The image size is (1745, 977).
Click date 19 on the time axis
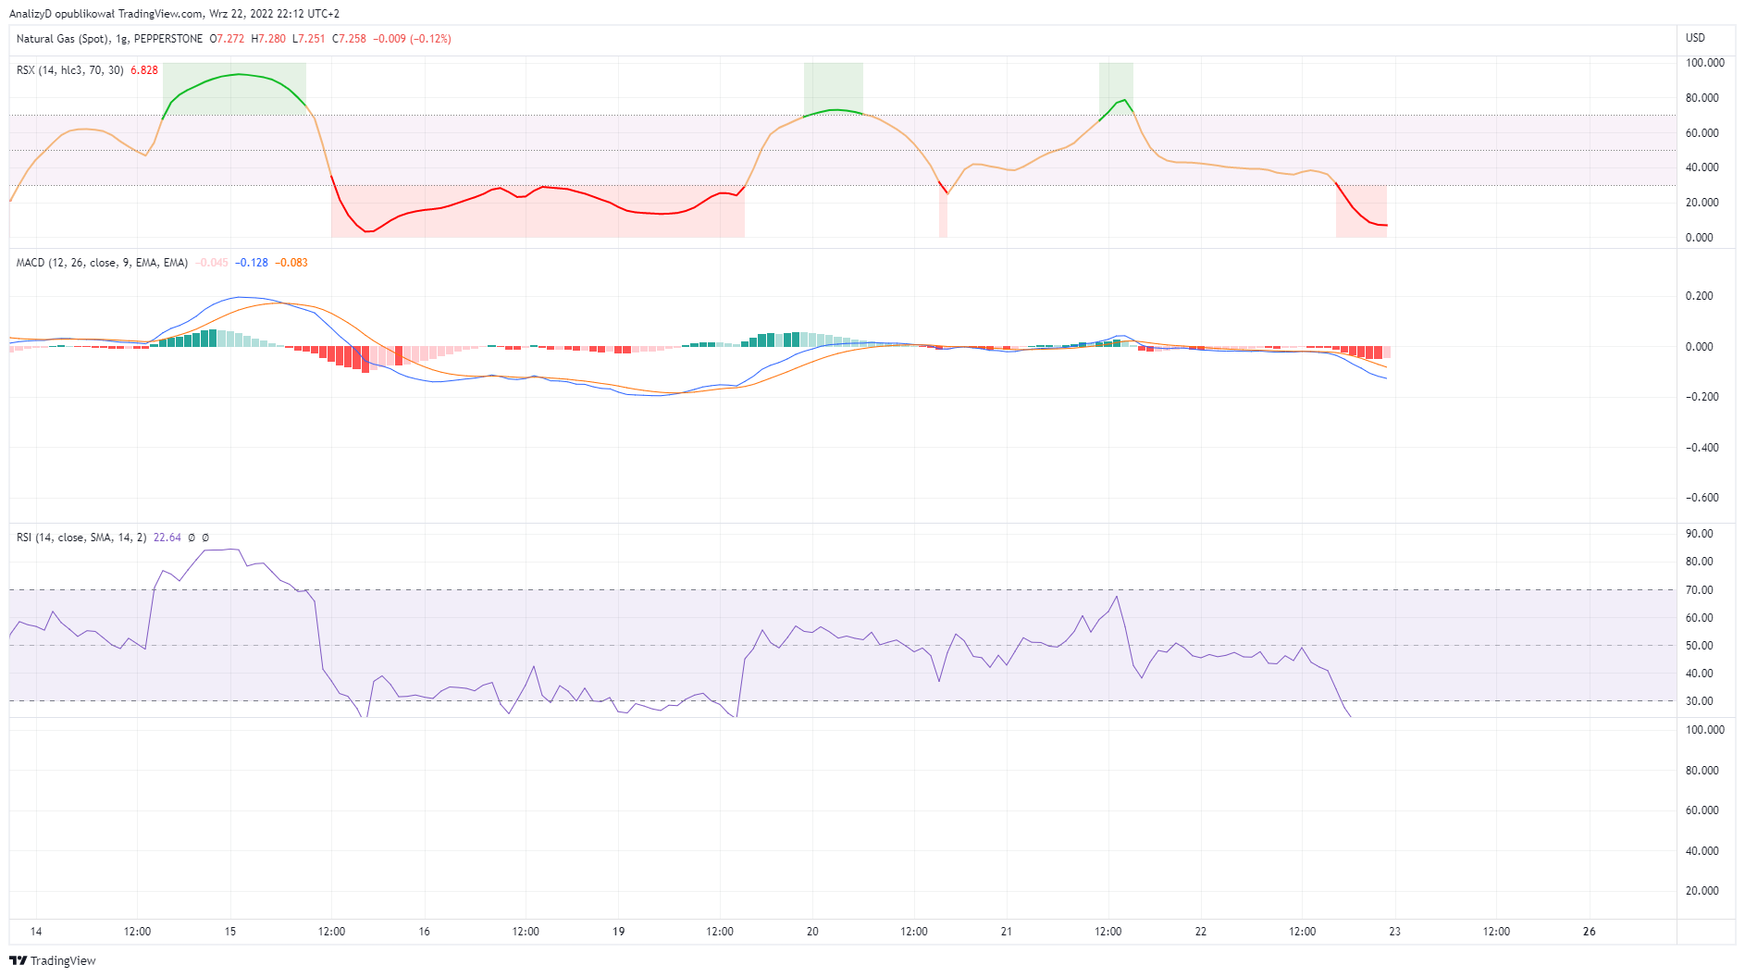619,932
